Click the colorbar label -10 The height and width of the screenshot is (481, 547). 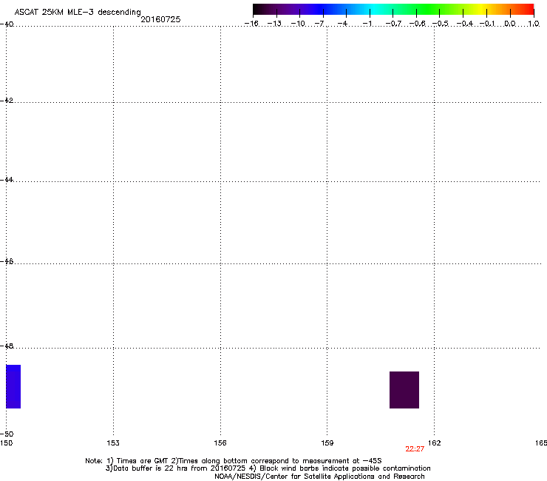click(x=298, y=24)
